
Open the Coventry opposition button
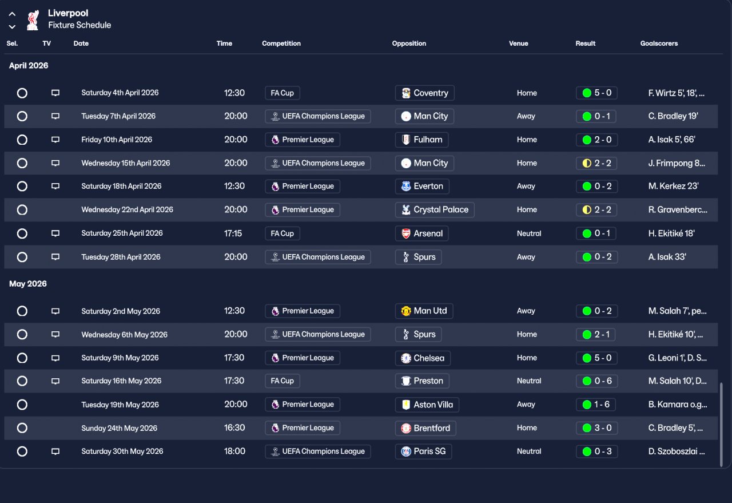(x=425, y=93)
